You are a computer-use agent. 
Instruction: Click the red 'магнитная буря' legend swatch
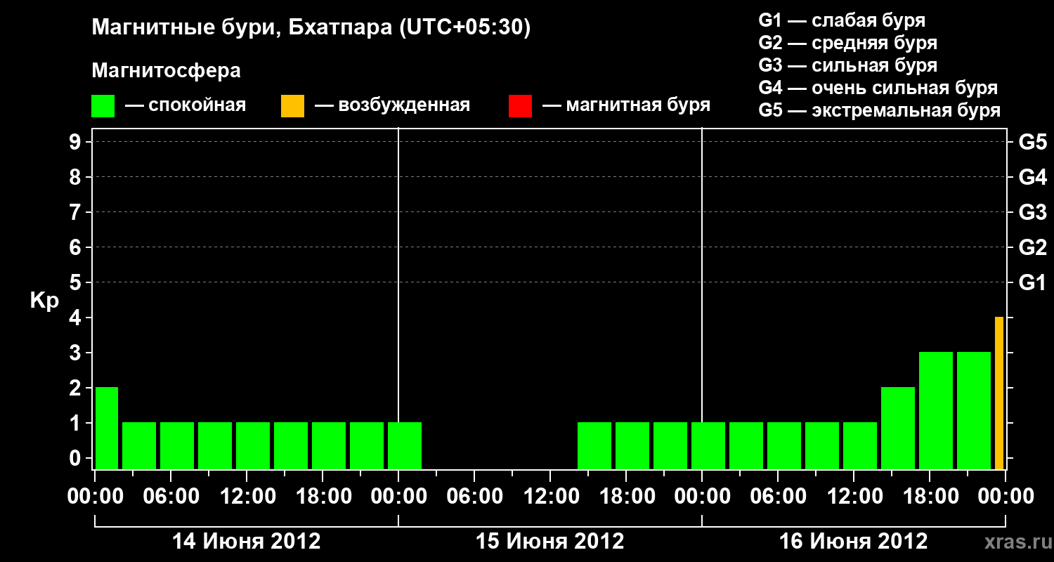pyautogui.click(x=520, y=106)
